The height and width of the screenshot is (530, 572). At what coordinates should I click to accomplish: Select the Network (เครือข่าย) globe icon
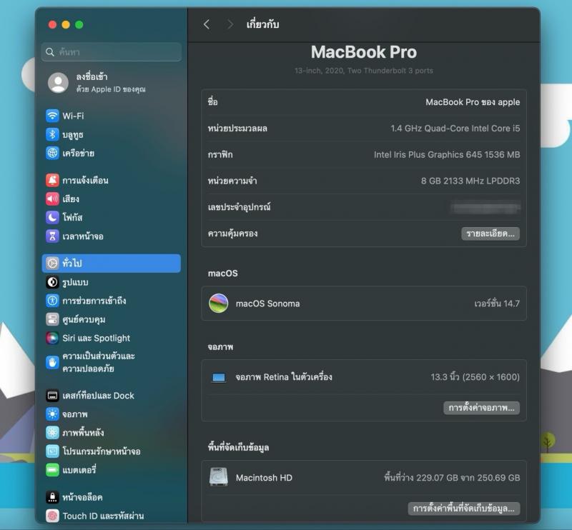click(52, 153)
